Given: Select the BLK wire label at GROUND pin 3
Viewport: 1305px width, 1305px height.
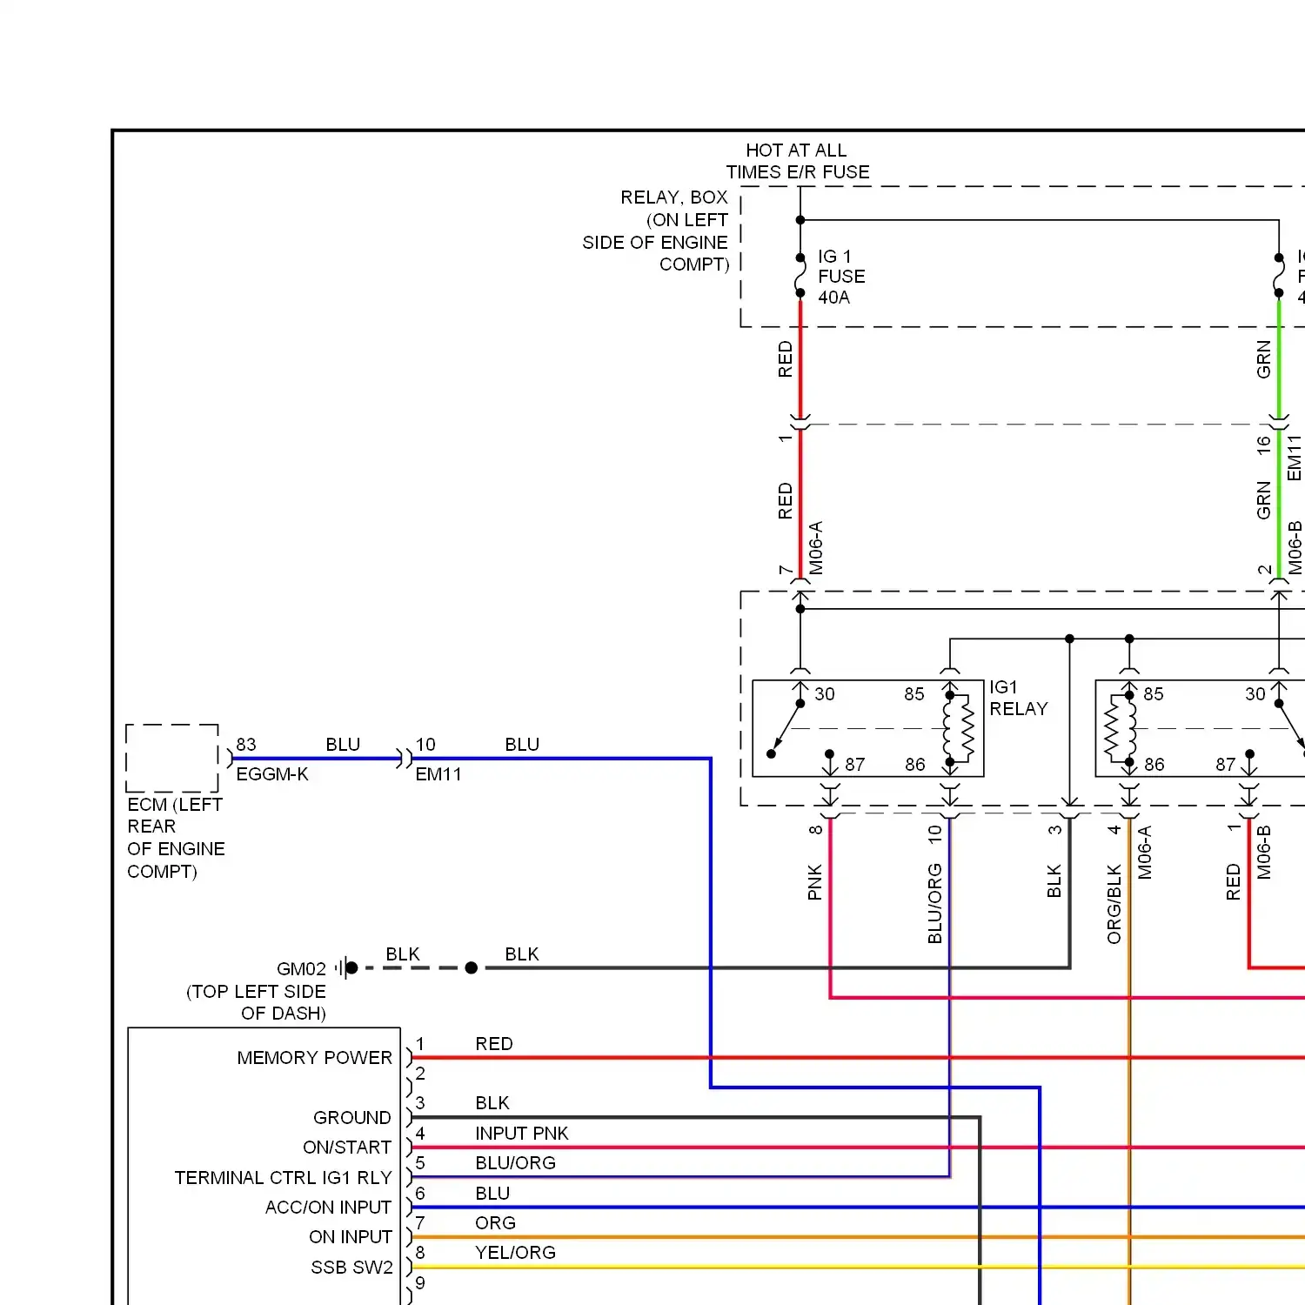Looking at the screenshot, I should [x=492, y=1103].
